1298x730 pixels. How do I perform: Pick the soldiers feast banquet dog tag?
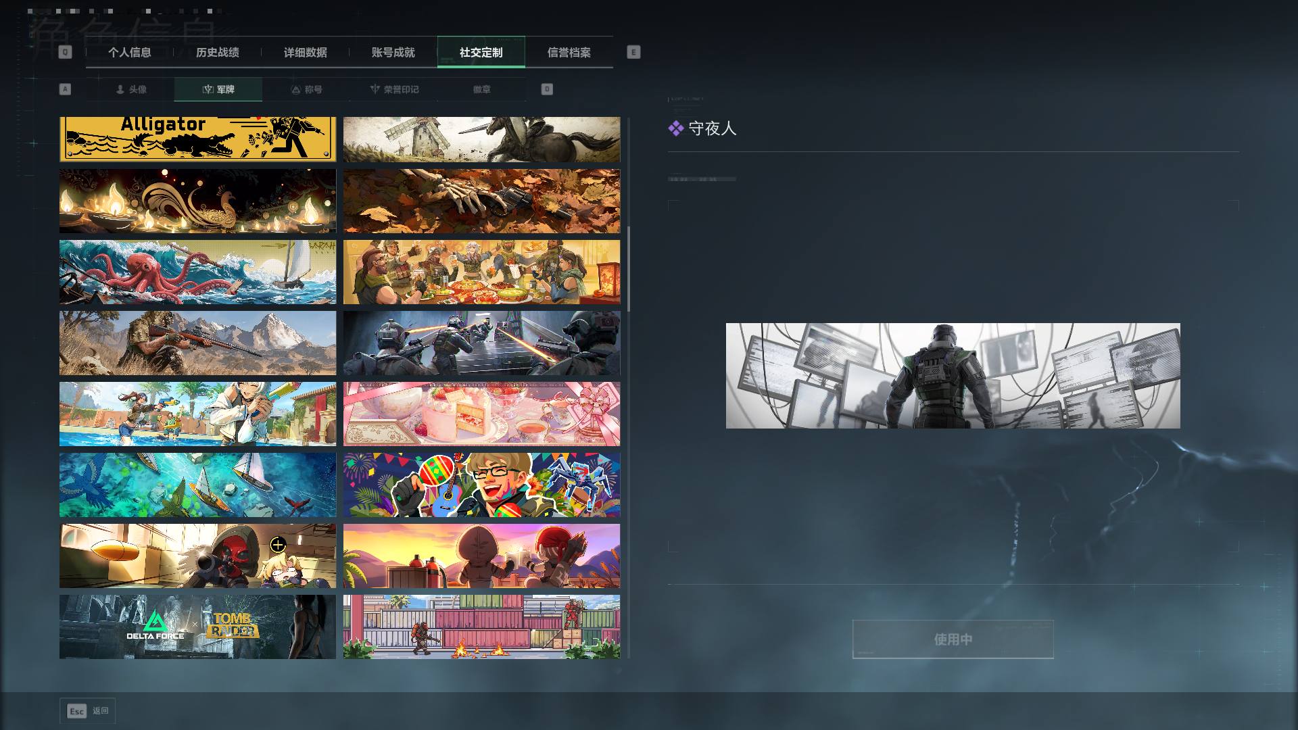coord(481,272)
